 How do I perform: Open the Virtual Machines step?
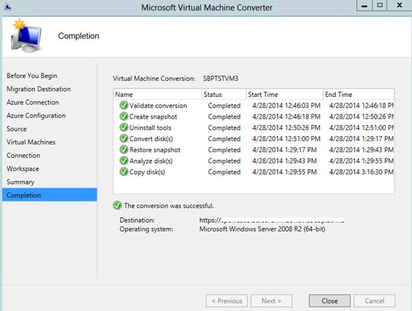[31, 142]
